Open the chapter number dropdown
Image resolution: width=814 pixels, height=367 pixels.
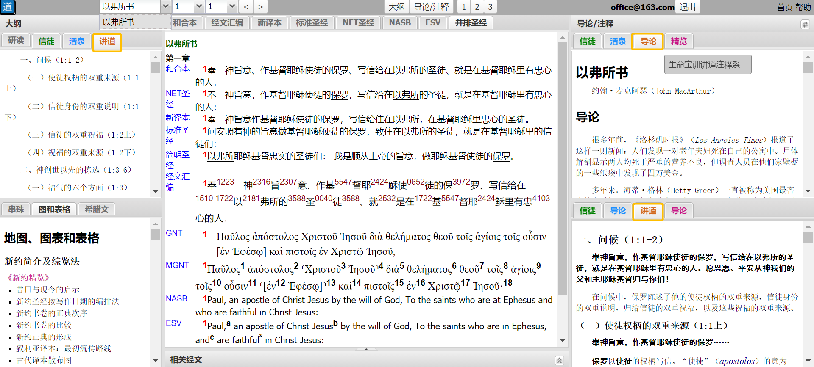199,6
